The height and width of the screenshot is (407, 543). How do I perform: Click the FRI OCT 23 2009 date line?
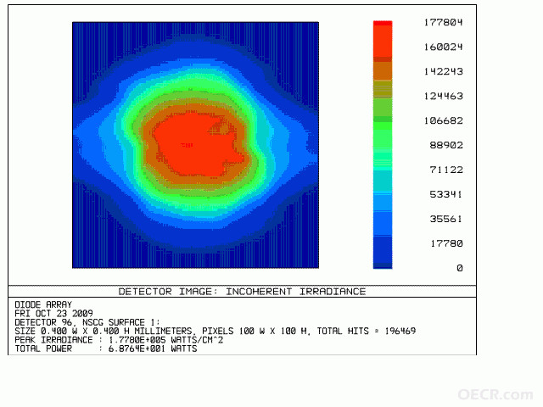[53, 314]
